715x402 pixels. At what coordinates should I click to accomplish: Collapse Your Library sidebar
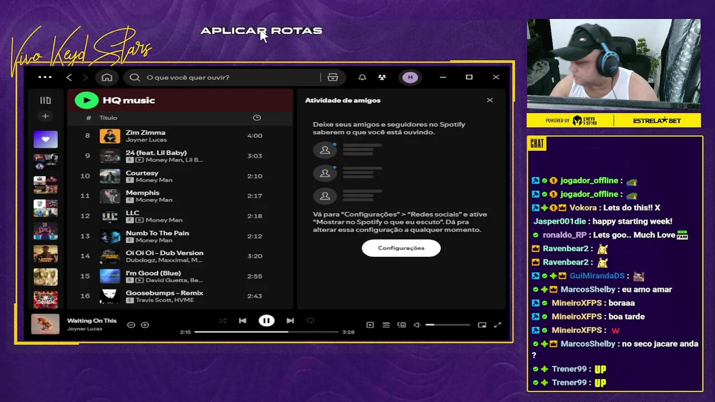point(45,100)
